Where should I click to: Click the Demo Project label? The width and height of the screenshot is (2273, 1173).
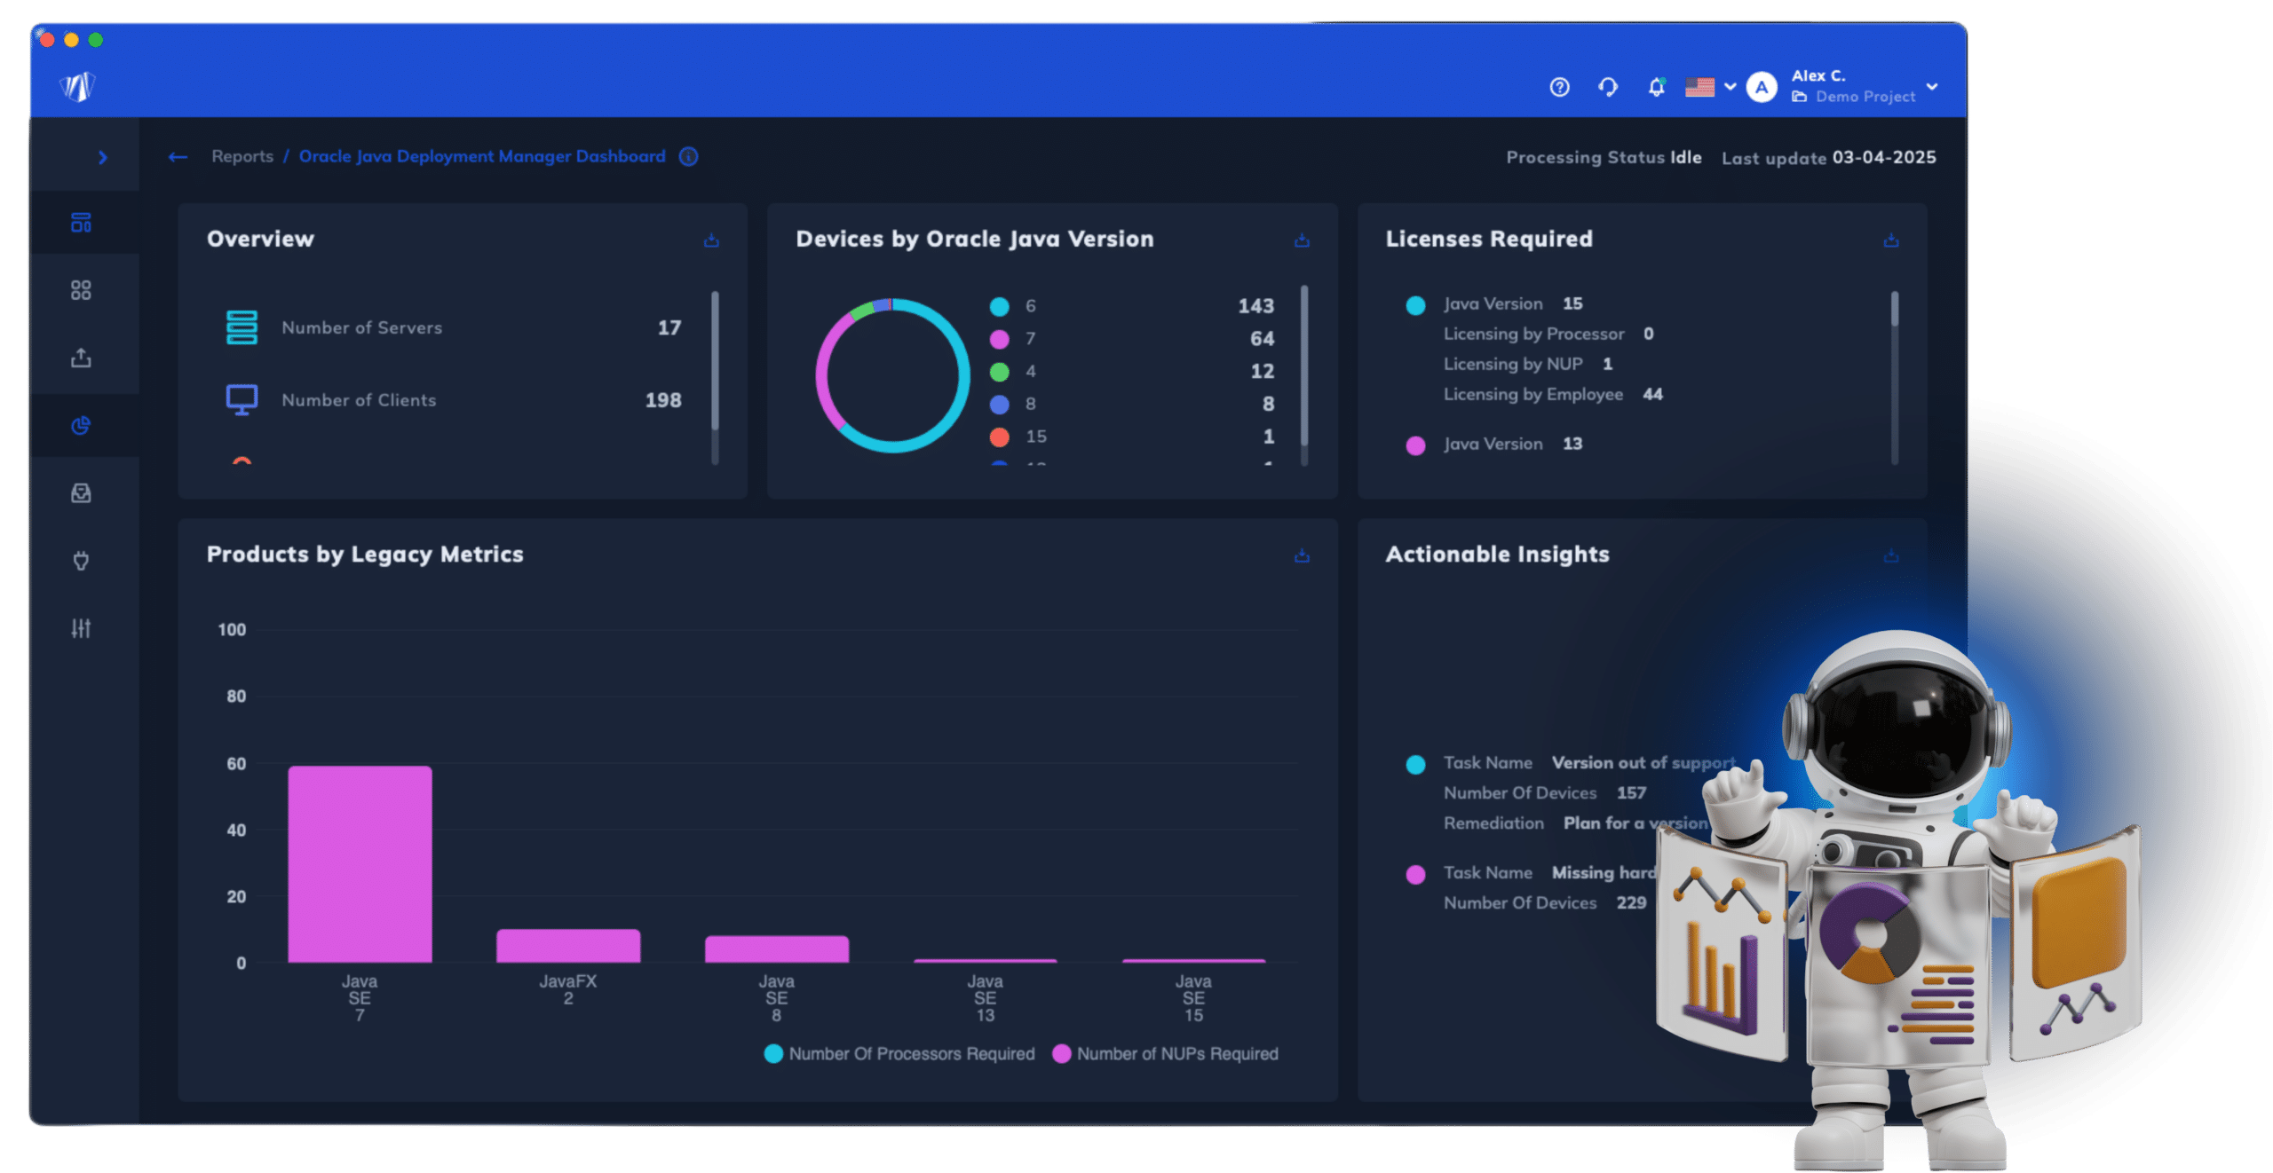click(1865, 96)
